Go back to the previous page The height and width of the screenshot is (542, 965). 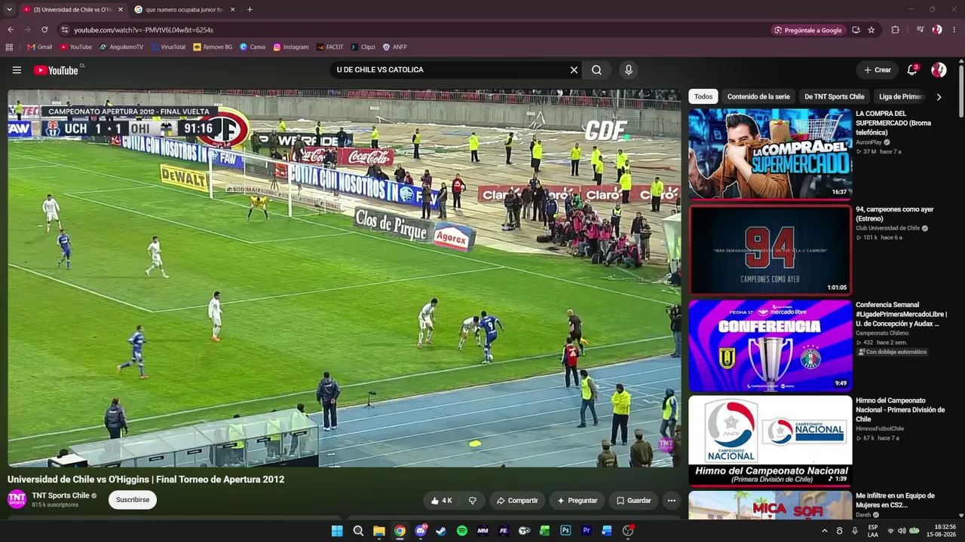[11, 30]
